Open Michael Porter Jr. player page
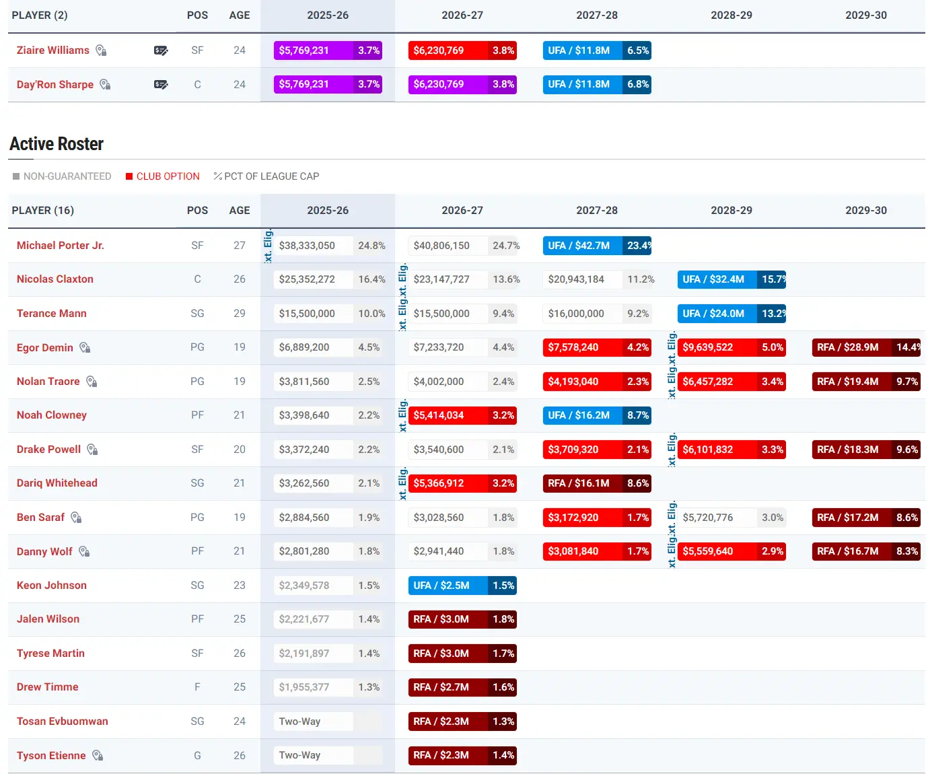 61,246
